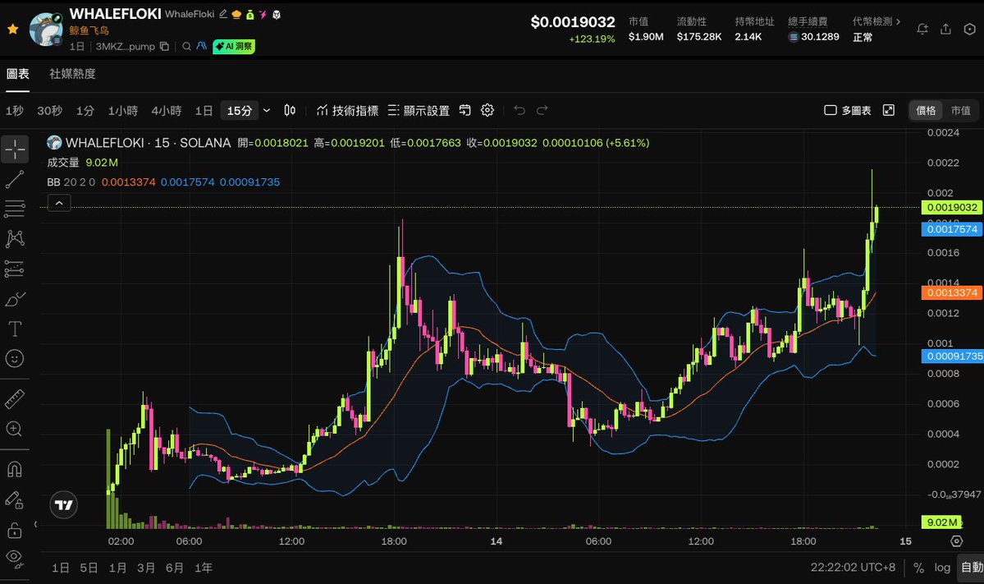Click the active 15分 timeframe button

click(x=239, y=111)
